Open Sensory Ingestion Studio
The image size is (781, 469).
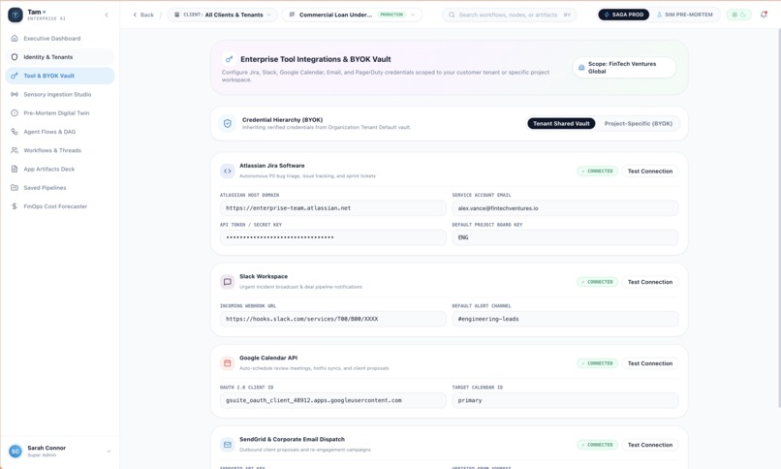[x=60, y=95]
